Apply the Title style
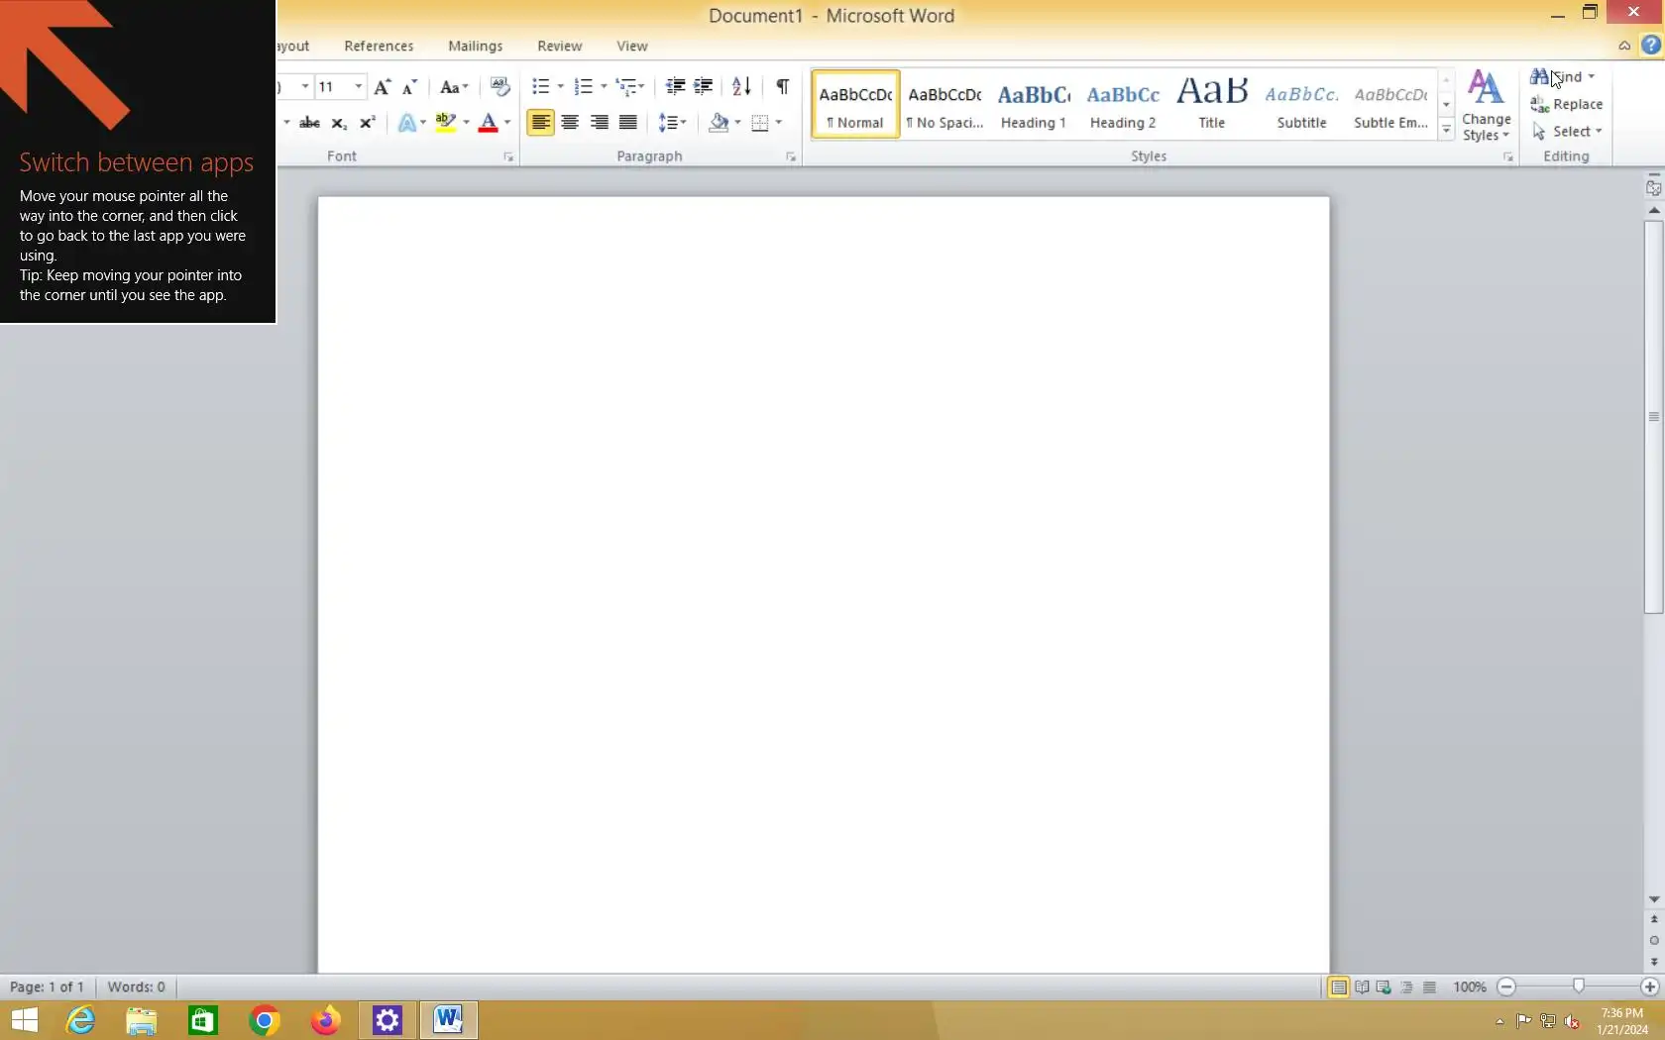 [x=1212, y=104]
